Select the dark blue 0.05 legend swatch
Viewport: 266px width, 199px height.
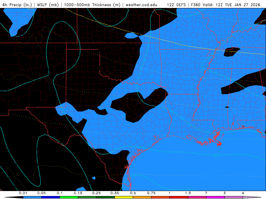pos(51,197)
